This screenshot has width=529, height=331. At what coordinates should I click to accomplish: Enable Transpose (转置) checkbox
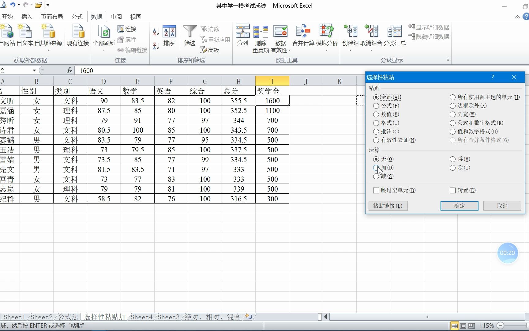(x=453, y=190)
